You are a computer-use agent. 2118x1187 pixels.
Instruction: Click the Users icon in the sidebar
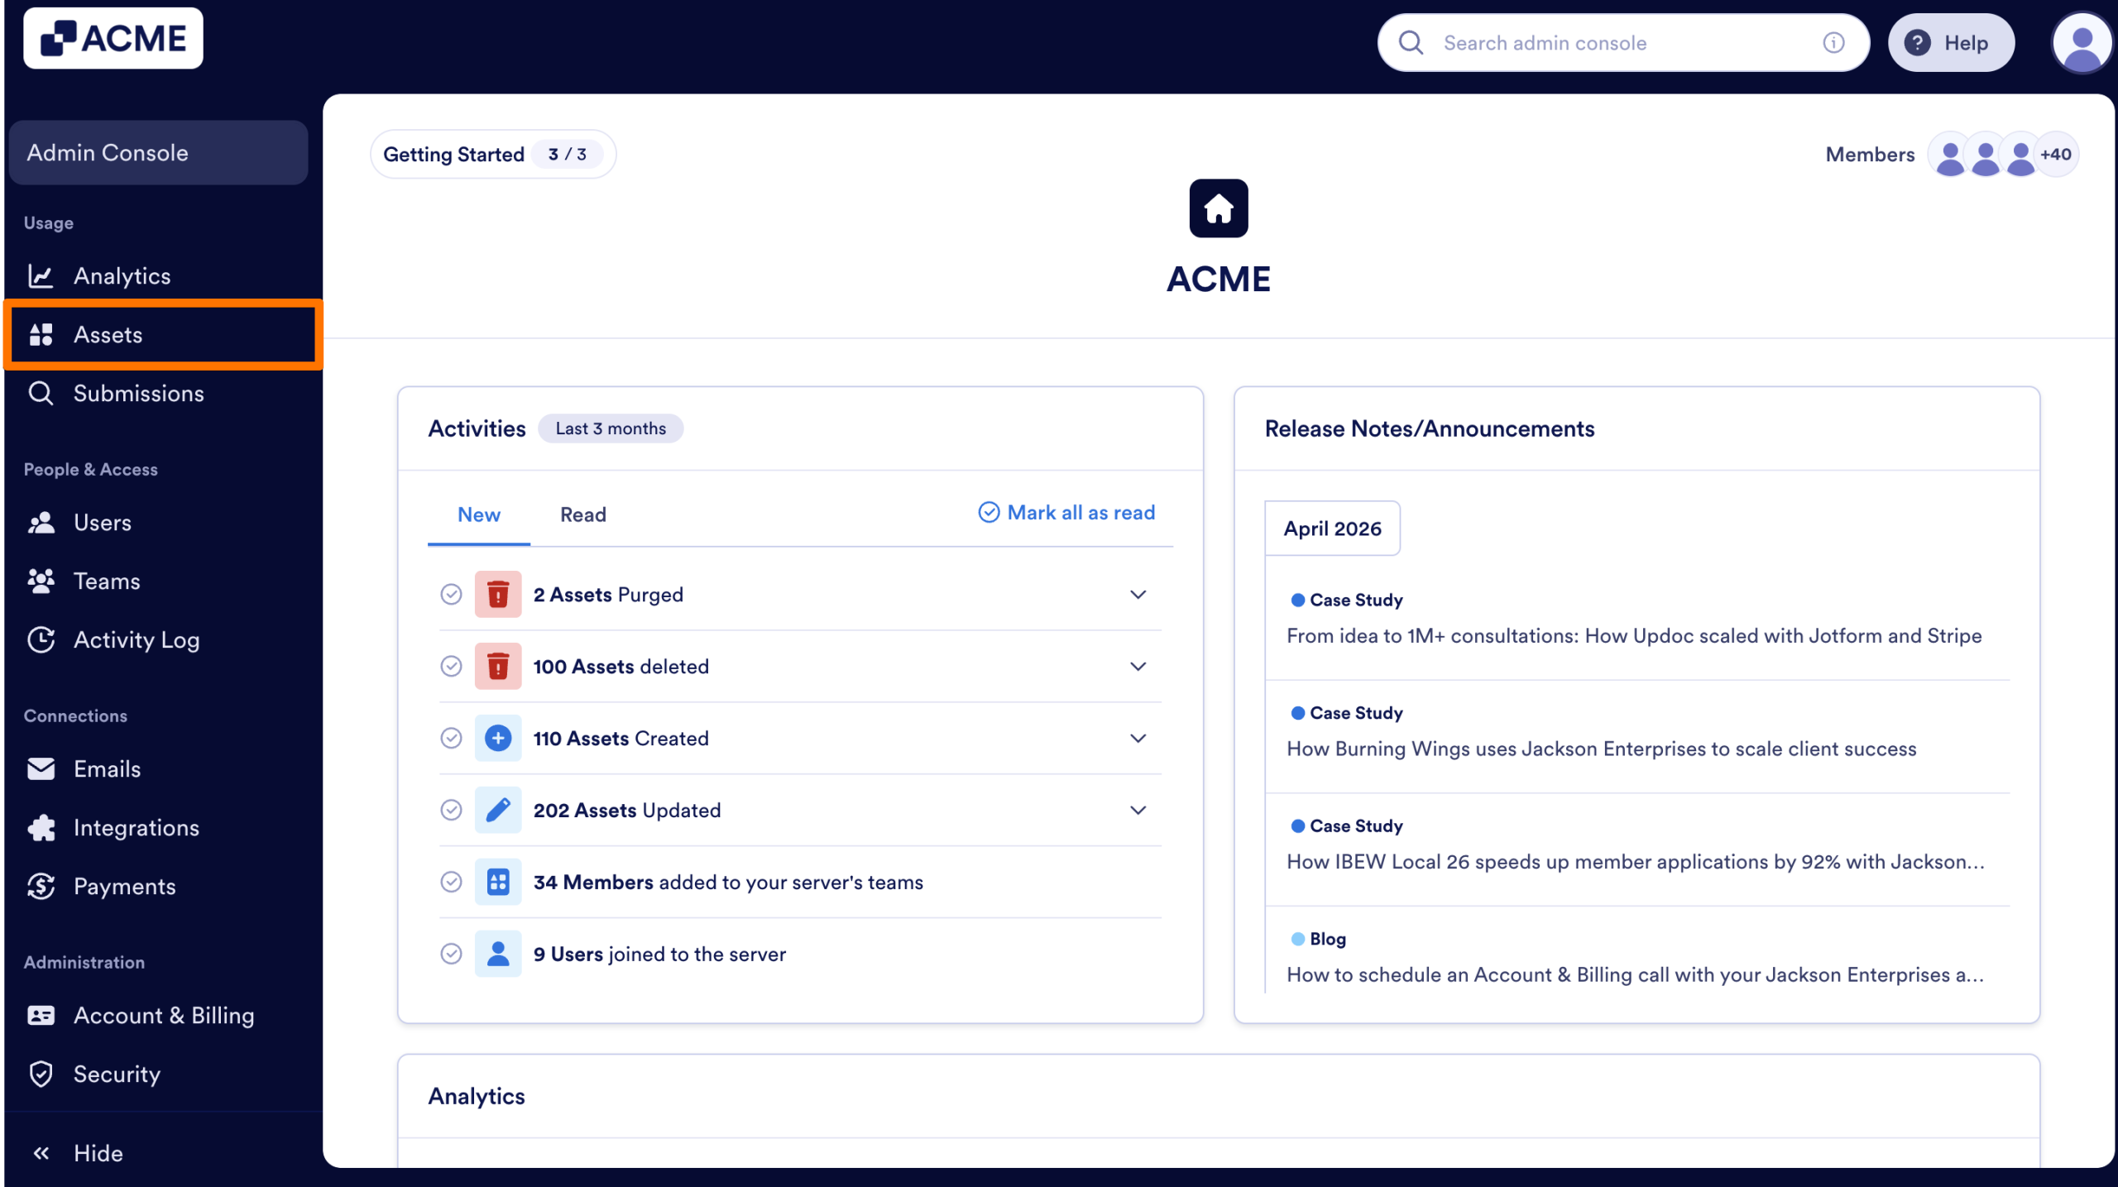tap(41, 523)
